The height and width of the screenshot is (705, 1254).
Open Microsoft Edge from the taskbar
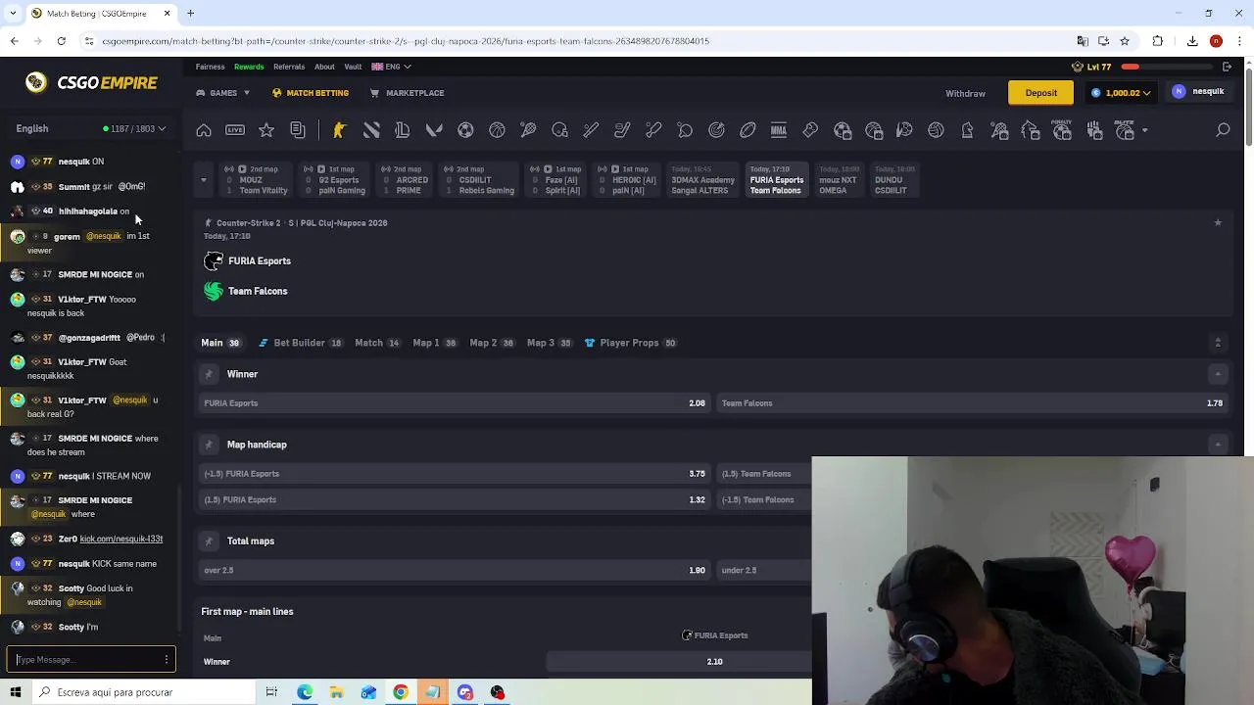[305, 692]
